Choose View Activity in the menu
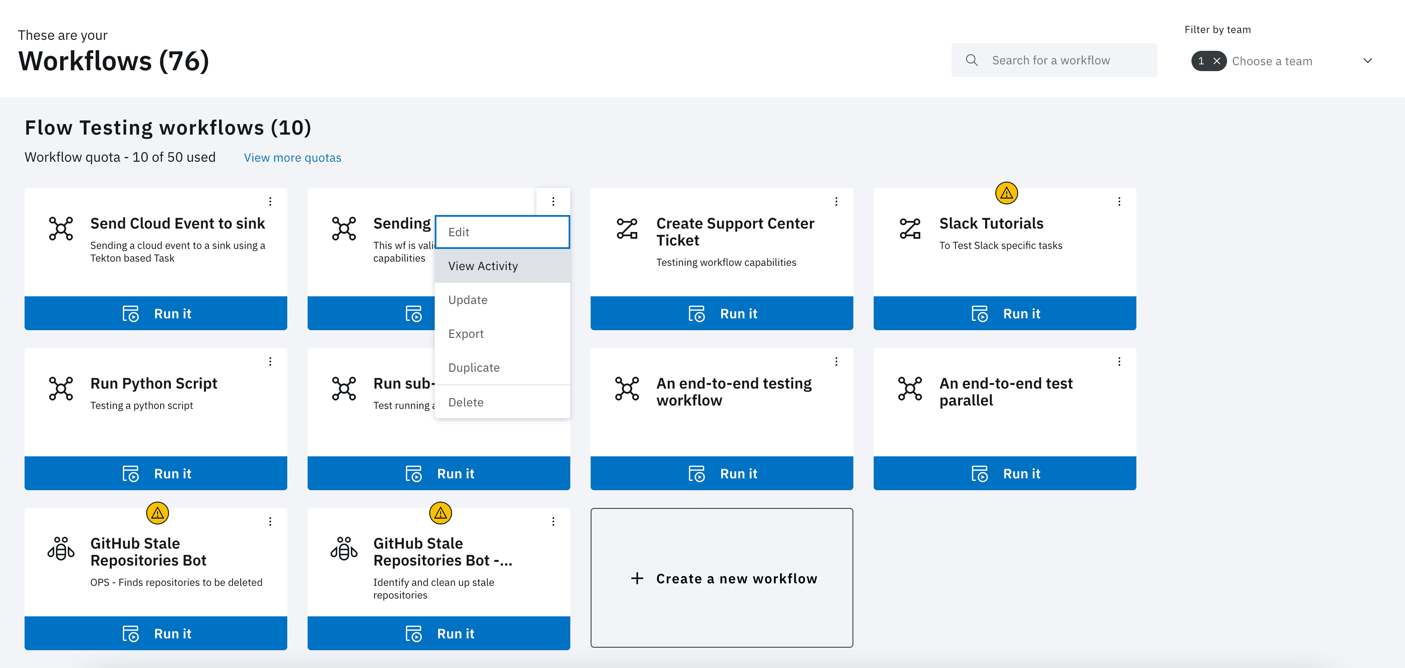This screenshot has height=668, width=1405. click(503, 266)
